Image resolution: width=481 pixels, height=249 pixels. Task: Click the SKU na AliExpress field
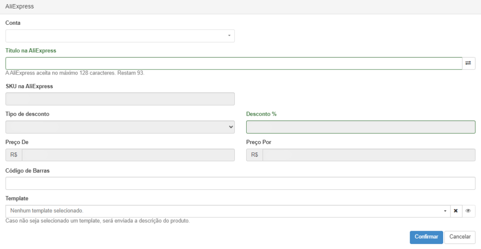click(x=120, y=99)
